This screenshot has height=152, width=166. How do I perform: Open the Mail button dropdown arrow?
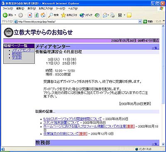(x=108, y=15)
